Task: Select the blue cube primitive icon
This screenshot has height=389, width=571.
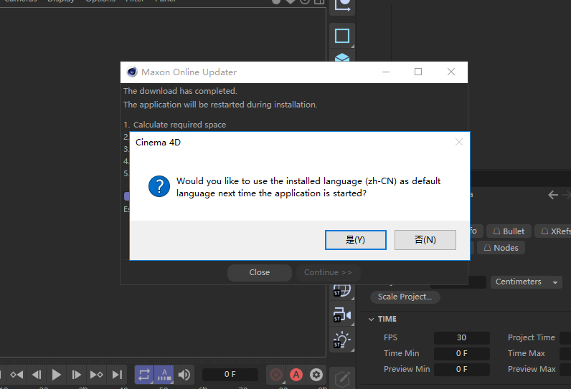Action: pyautogui.click(x=342, y=57)
